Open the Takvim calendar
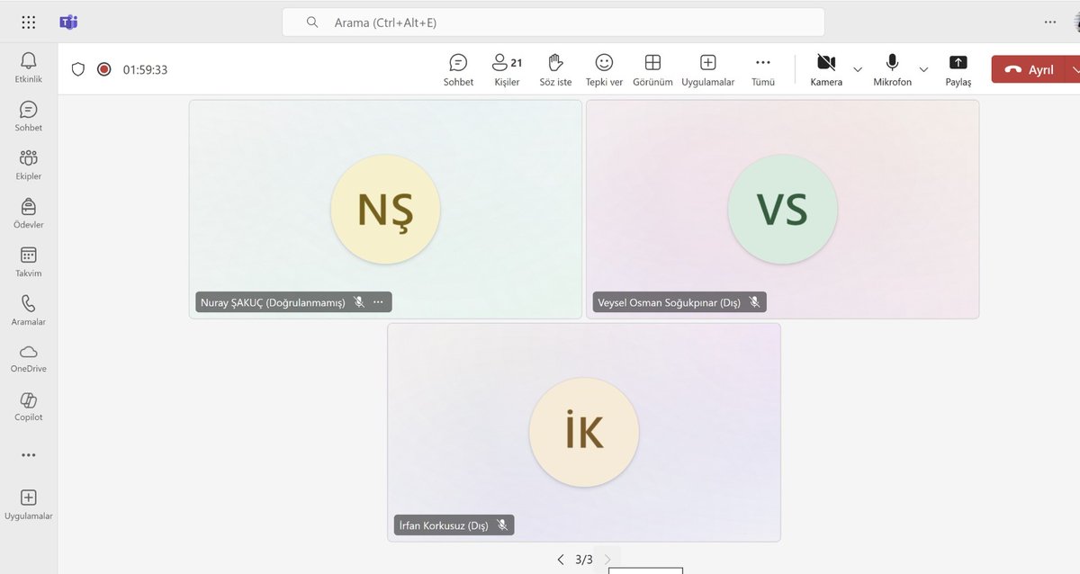The width and height of the screenshot is (1080, 574). pyautogui.click(x=29, y=262)
